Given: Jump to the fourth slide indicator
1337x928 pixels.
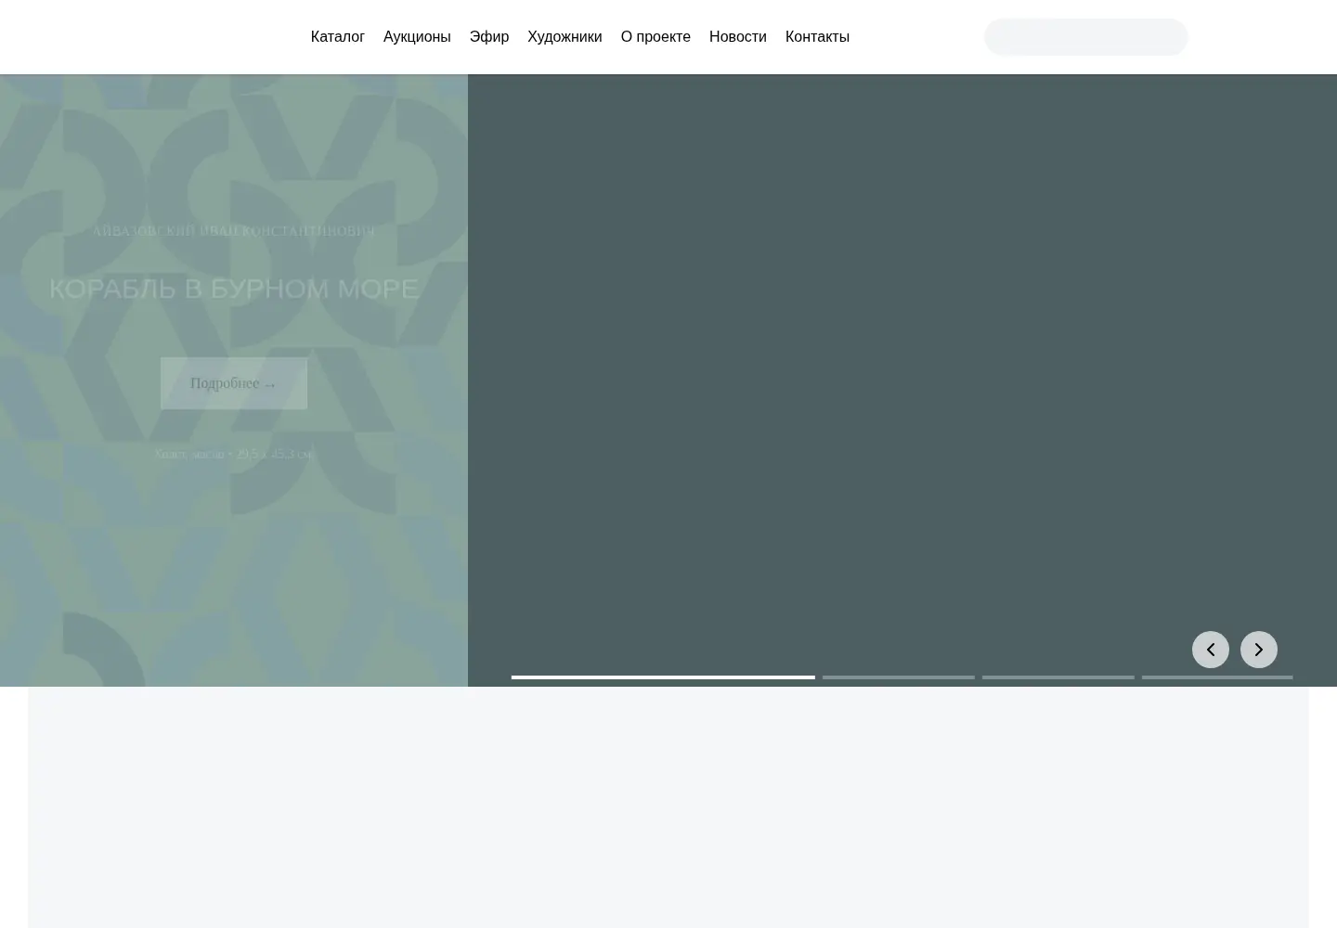Looking at the screenshot, I should 1217,677.
